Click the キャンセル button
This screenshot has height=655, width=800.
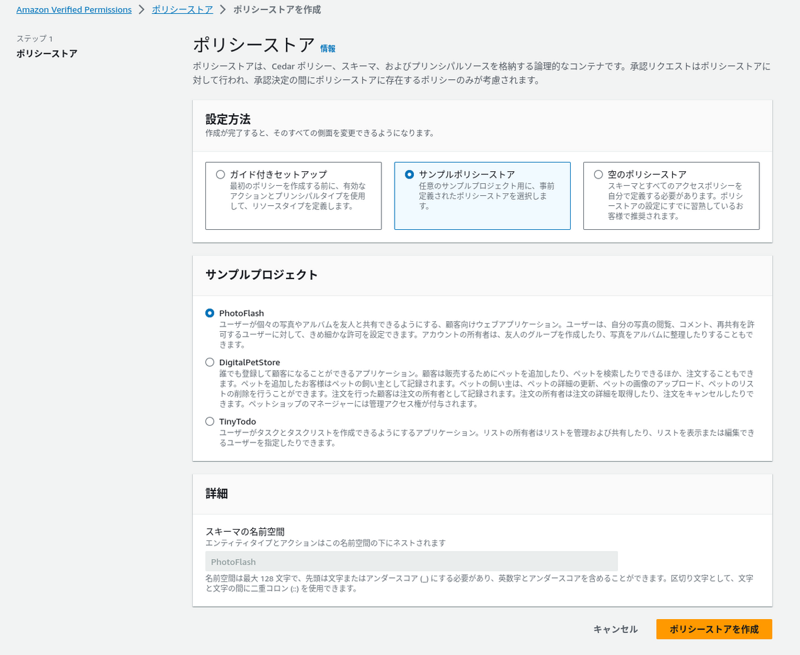615,629
